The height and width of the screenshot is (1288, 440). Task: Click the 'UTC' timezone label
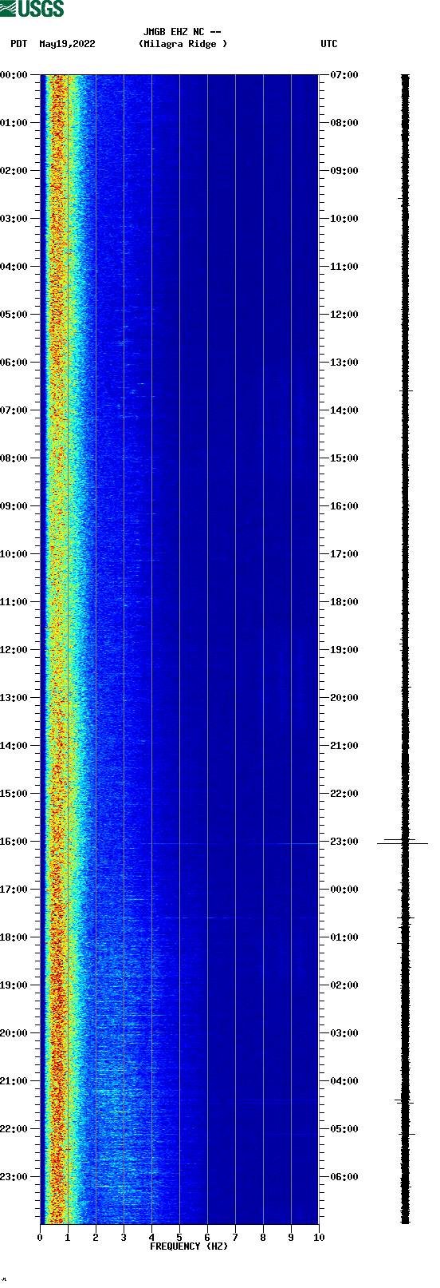coord(329,44)
